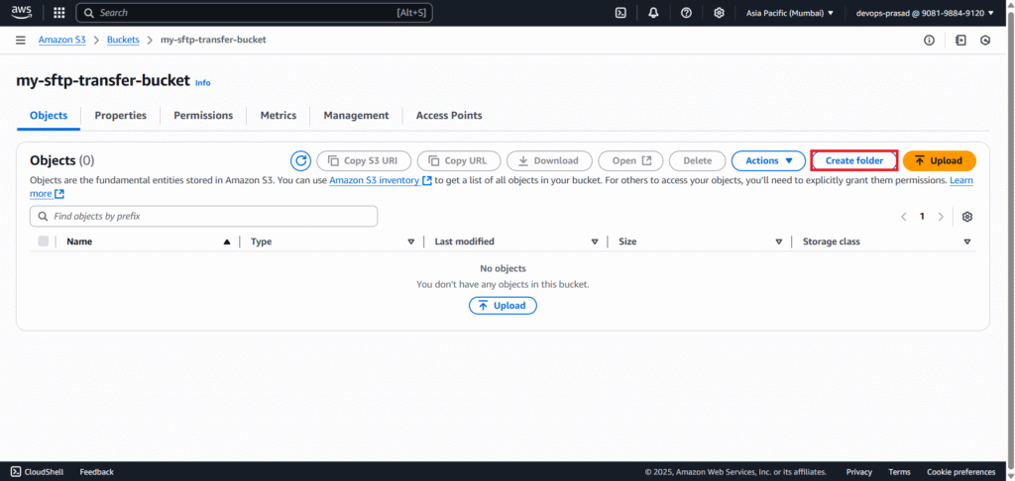This screenshot has height=481, width=1015.
Task: Select all objects checkbox in header
Action: point(44,241)
